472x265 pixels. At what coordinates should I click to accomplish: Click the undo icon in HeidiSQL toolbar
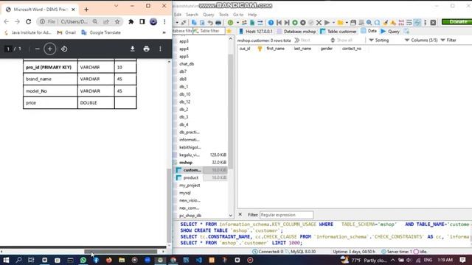pyautogui.click(x=210, y=23)
